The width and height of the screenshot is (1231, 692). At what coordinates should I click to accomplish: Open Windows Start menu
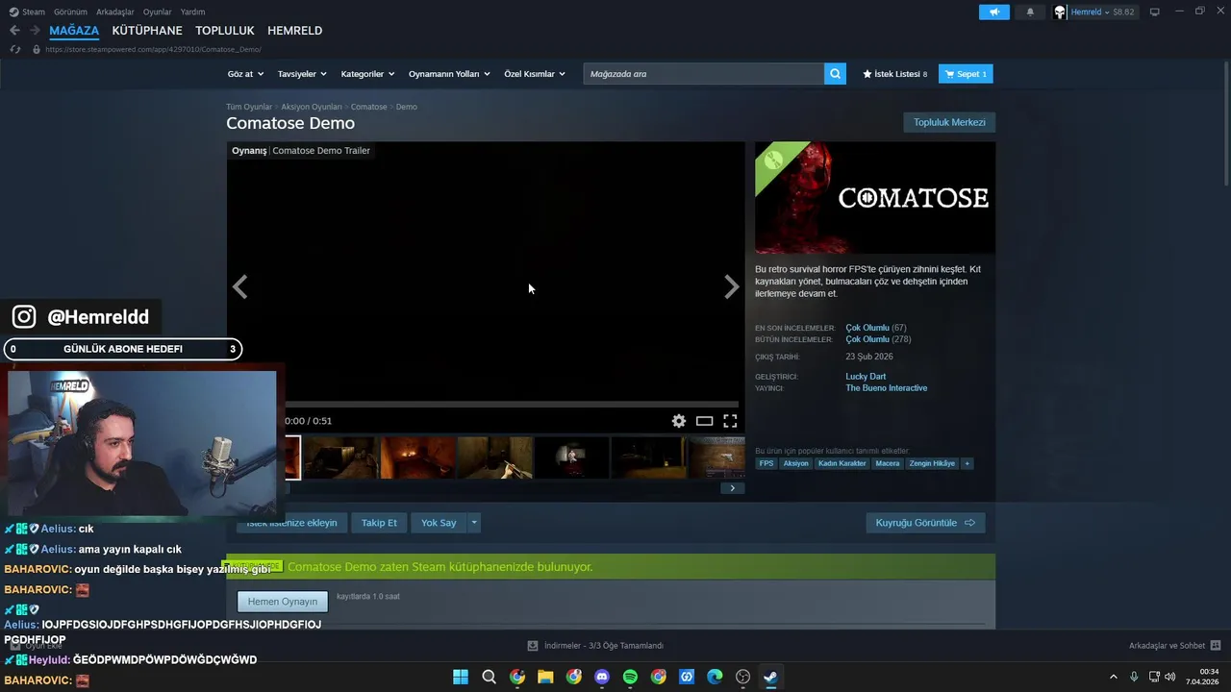(x=461, y=677)
